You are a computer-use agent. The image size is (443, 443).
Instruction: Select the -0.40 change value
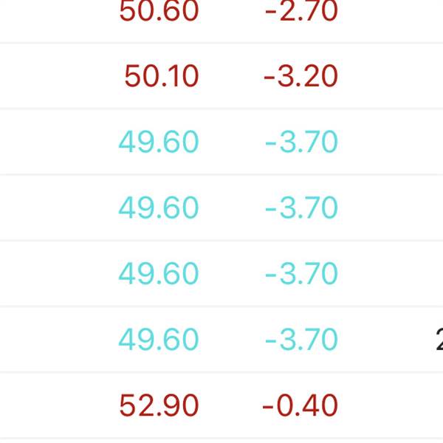coord(300,405)
